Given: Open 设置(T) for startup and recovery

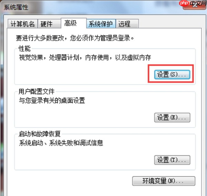Looking at the screenshot, I should (172, 160).
